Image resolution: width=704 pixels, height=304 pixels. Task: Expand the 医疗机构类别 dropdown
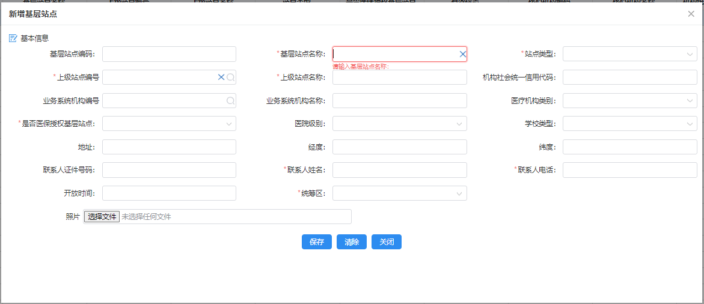[629, 101]
